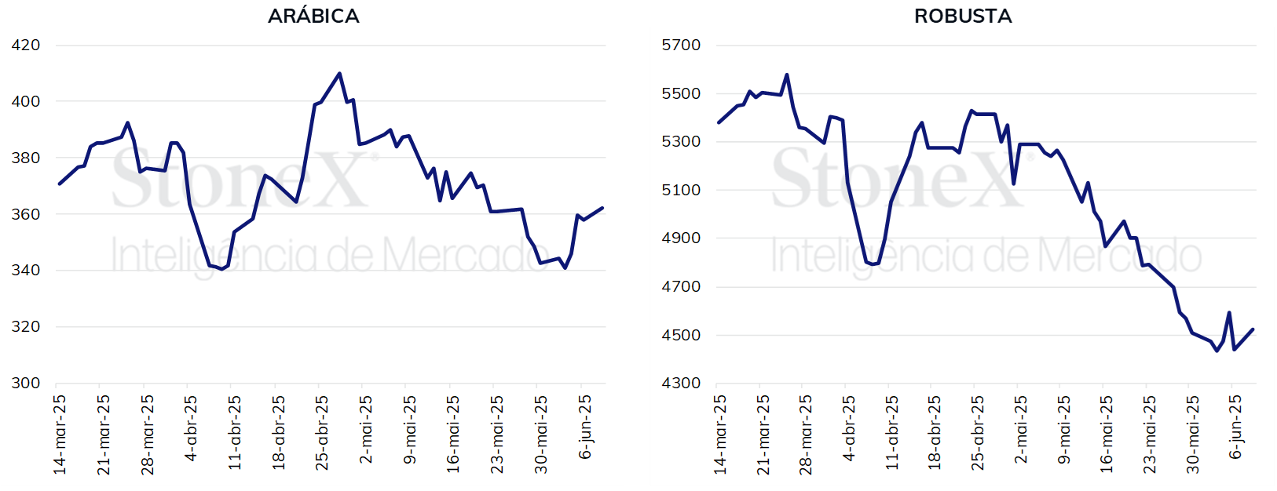1277x491 pixels.
Task: Click the ROBUSTA chart title
Action: coord(963,16)
